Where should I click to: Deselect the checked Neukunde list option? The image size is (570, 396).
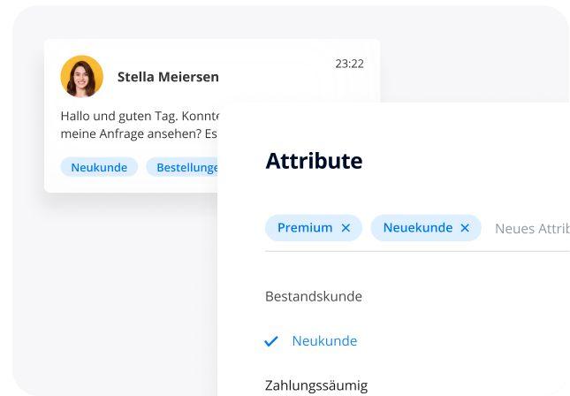tap(324, 341)
